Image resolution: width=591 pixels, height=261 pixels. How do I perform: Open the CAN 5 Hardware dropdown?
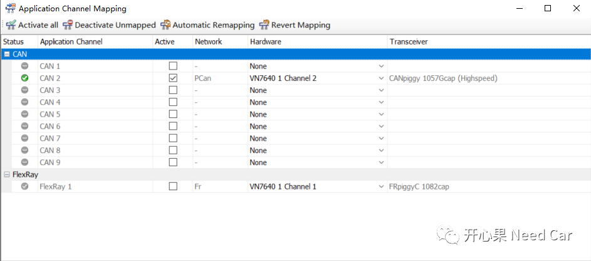(x=381, y=115)
